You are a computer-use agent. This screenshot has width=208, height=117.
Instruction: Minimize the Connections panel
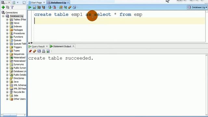pyautogui.click(x=24, y=3)
